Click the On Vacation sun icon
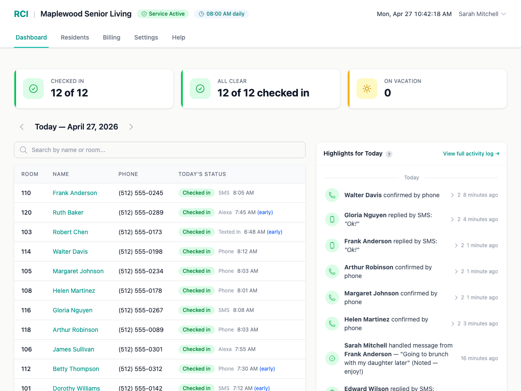The height and width of the screenshot is (391, 521). (x=367, y=89)
